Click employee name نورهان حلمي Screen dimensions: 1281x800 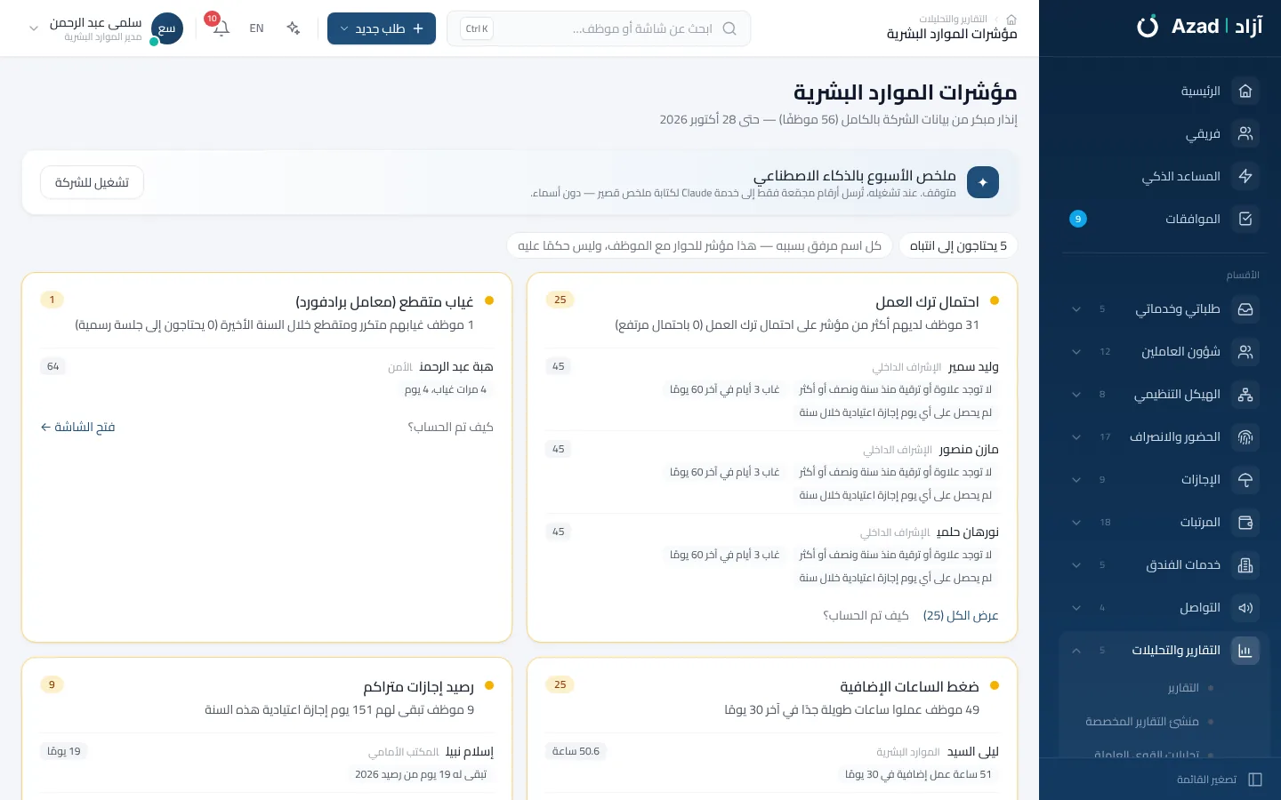click(968, 532)
